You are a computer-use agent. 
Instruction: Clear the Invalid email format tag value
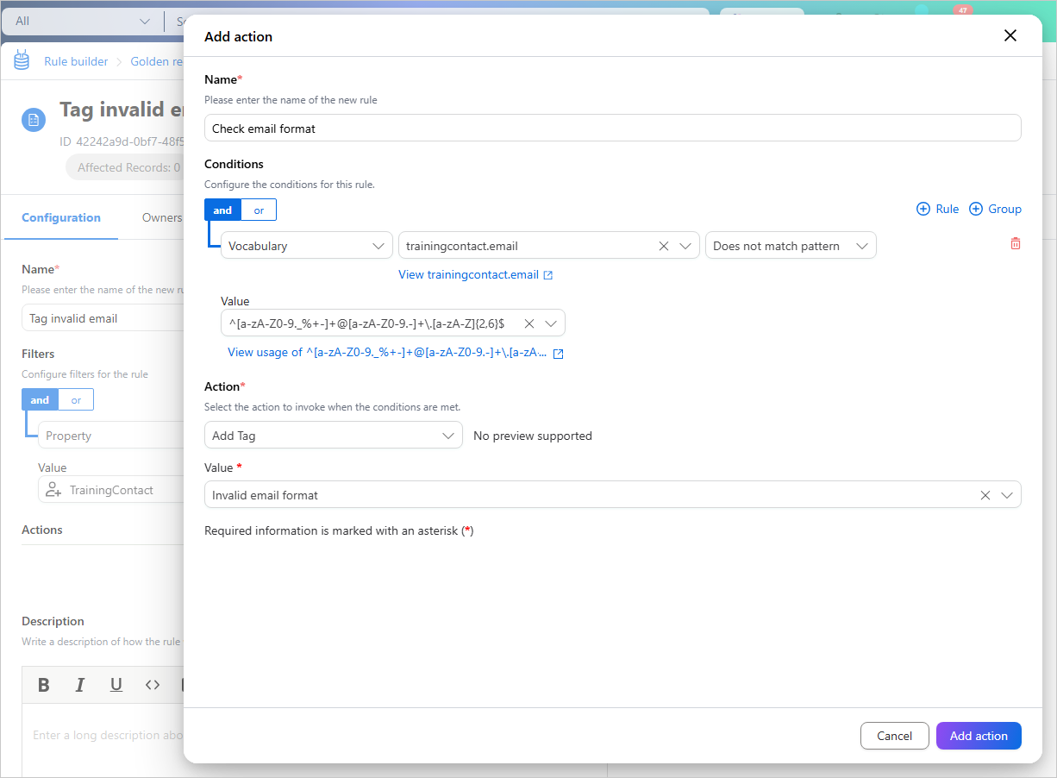[x=985, y=495]
